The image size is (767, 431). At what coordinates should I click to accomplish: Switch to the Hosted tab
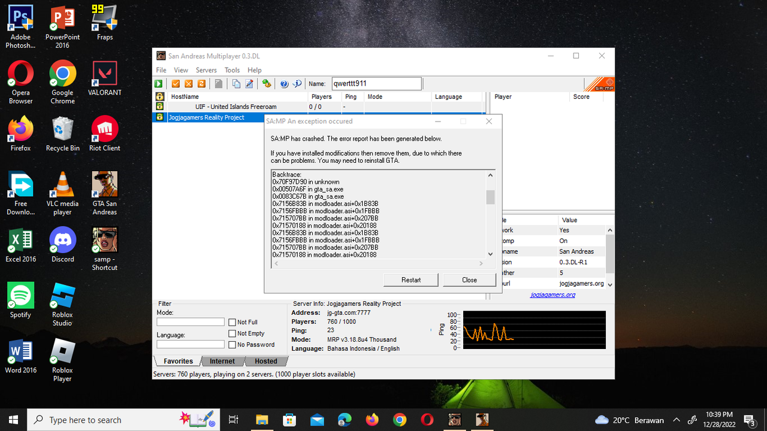266,361
